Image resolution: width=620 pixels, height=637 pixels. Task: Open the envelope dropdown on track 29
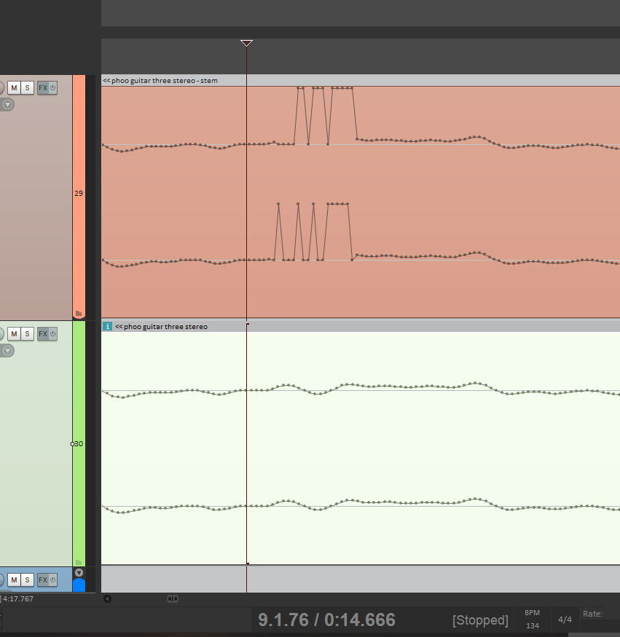click(8, 105)
